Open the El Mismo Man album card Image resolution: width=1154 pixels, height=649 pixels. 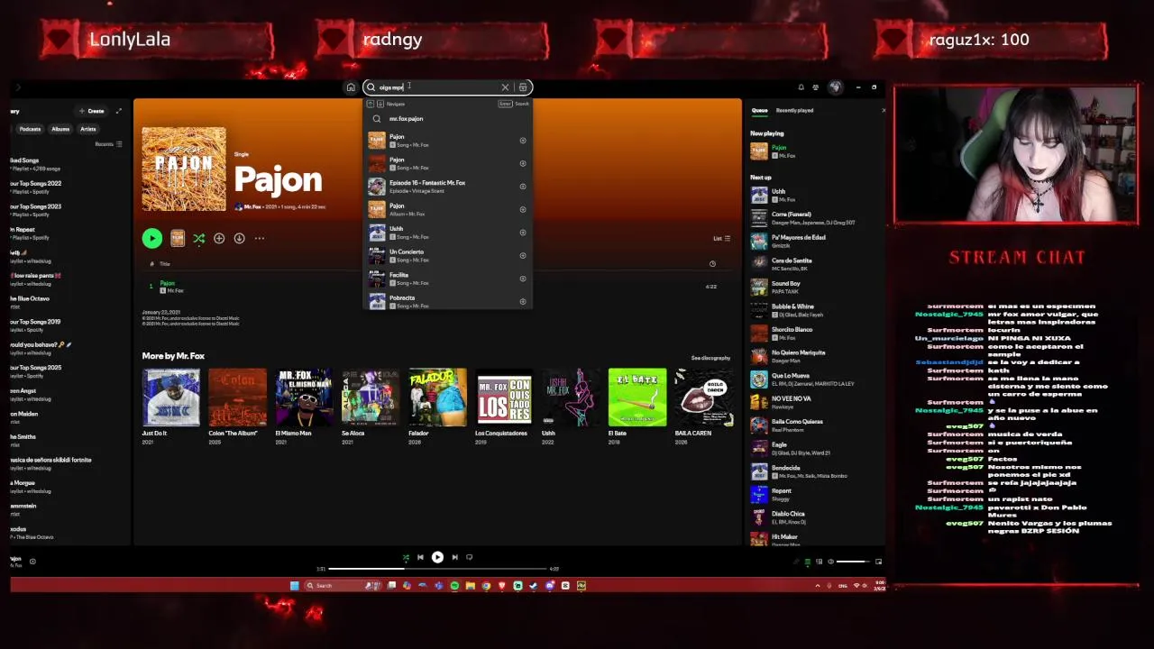coord(304,407)
